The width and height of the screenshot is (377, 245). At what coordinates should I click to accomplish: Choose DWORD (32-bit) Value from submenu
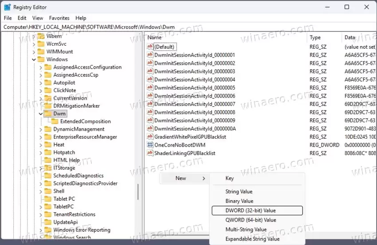coord(257,210)
